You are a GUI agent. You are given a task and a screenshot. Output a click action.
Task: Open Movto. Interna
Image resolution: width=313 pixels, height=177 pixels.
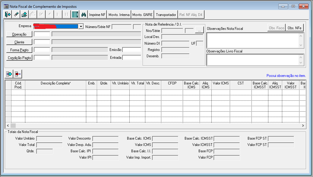pos(119,14)
